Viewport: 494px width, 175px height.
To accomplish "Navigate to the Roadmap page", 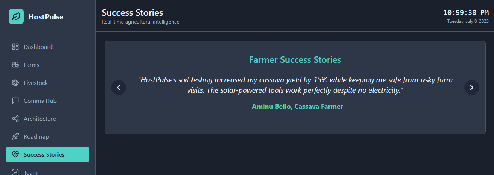I will pyautogui.click(x=36, y=136).
